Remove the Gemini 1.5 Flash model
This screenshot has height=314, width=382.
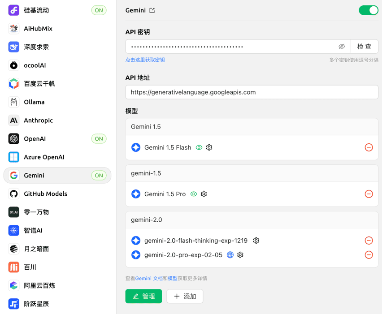[x=369, y=147]
